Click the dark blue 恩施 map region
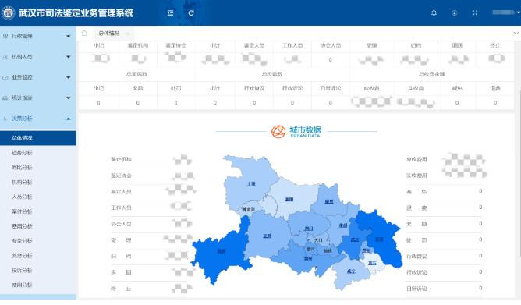Viewport: 521px width, 305px height. [221, 251]
